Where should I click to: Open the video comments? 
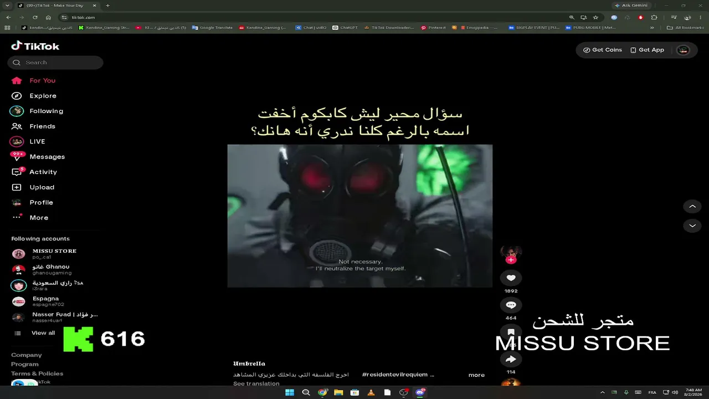point(511,305)
